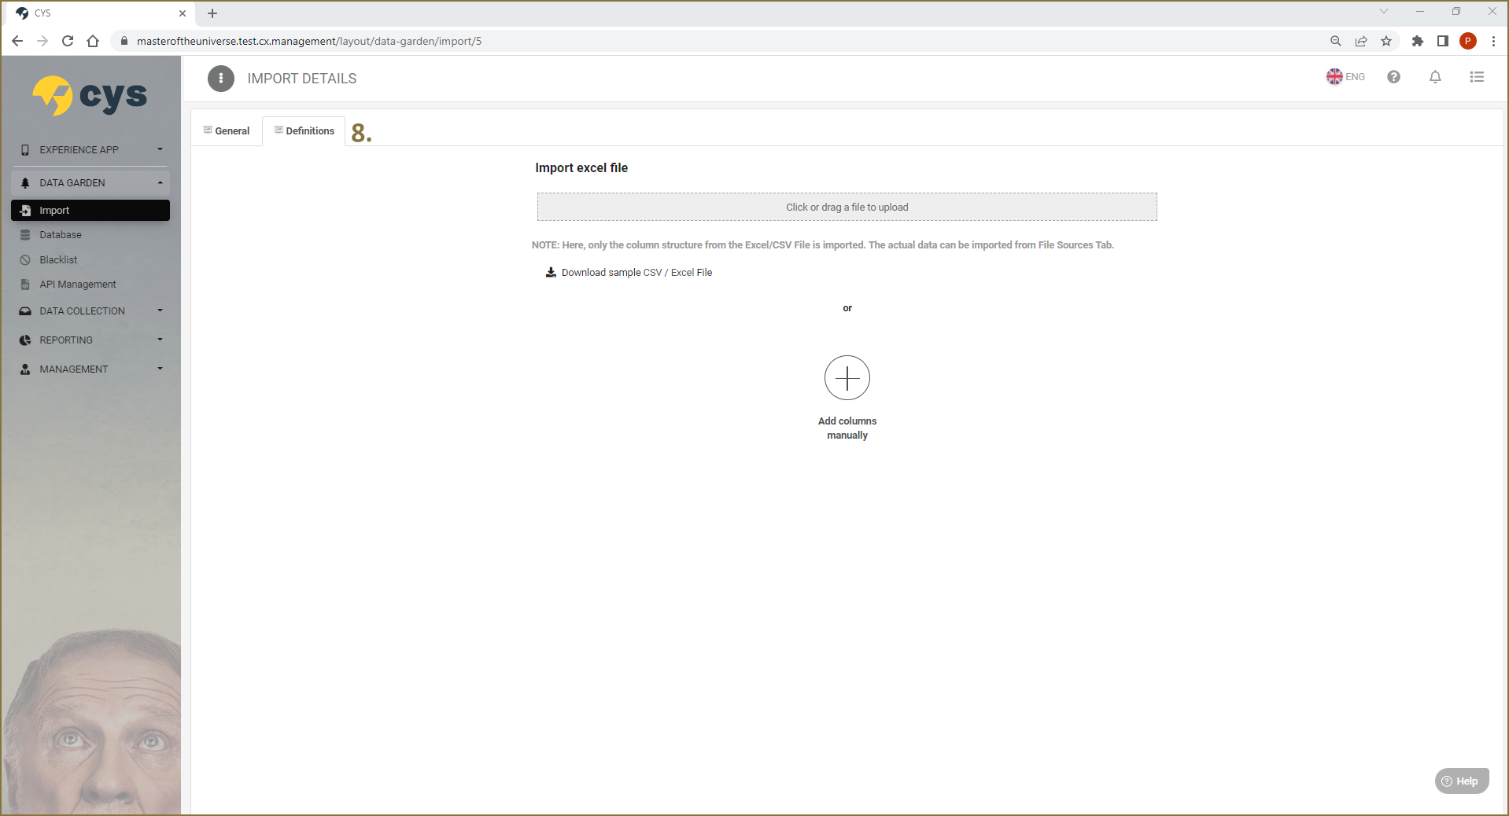Open the notifications bell
Screen dimensions: 1509x816
tap(1435, 77)
